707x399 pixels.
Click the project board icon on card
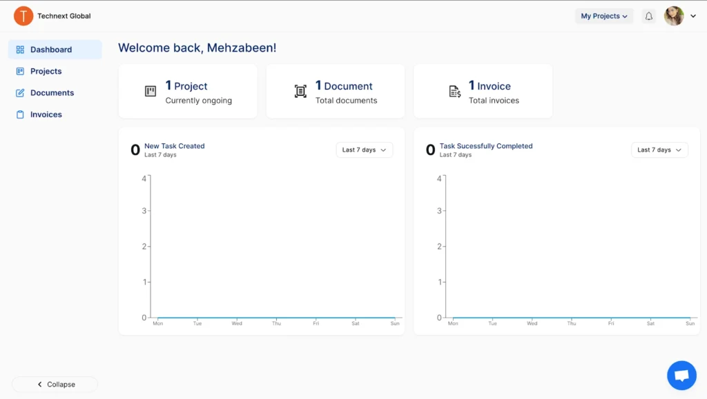[151, 91]
